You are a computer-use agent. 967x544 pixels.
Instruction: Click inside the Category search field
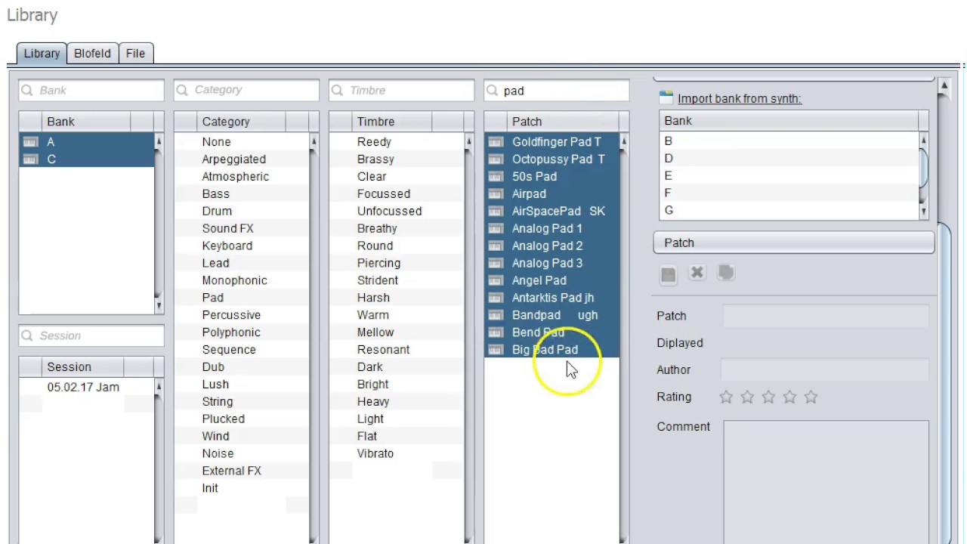click(x=247, y=90)
